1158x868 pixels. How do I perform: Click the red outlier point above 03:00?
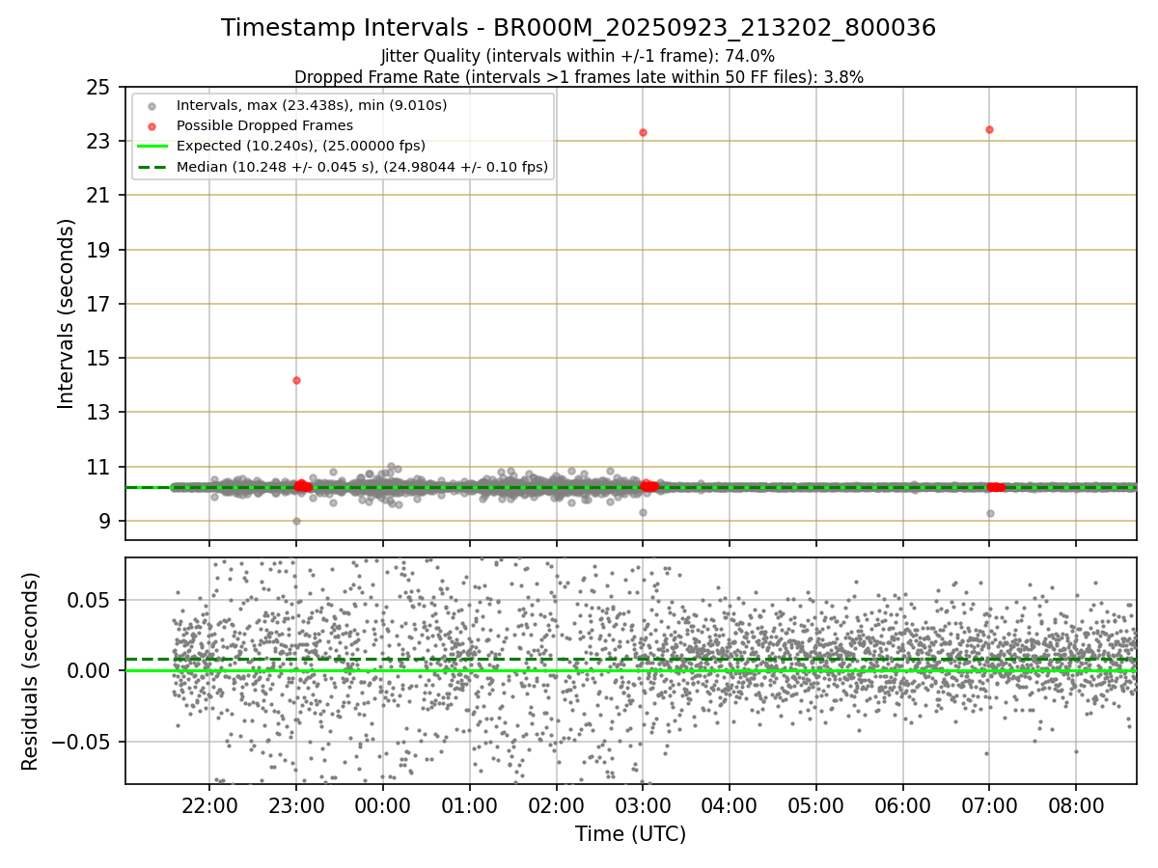click(643, 132)
